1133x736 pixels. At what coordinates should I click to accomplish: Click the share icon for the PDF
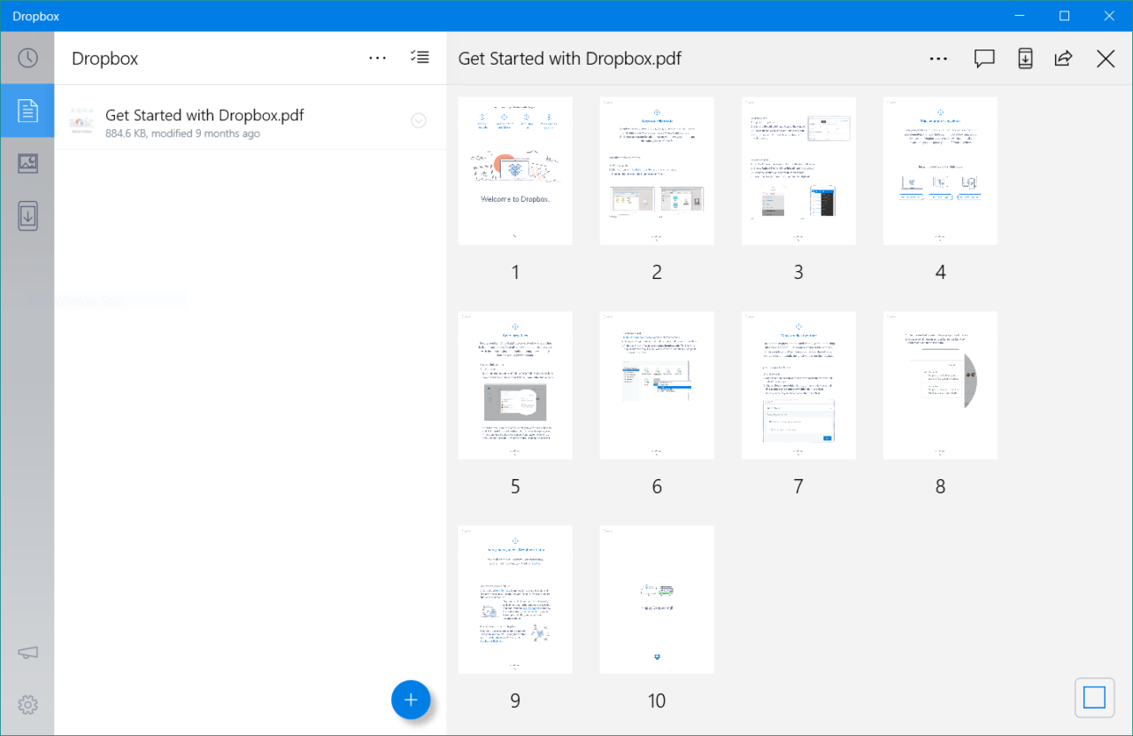(x=1063, y=59)
